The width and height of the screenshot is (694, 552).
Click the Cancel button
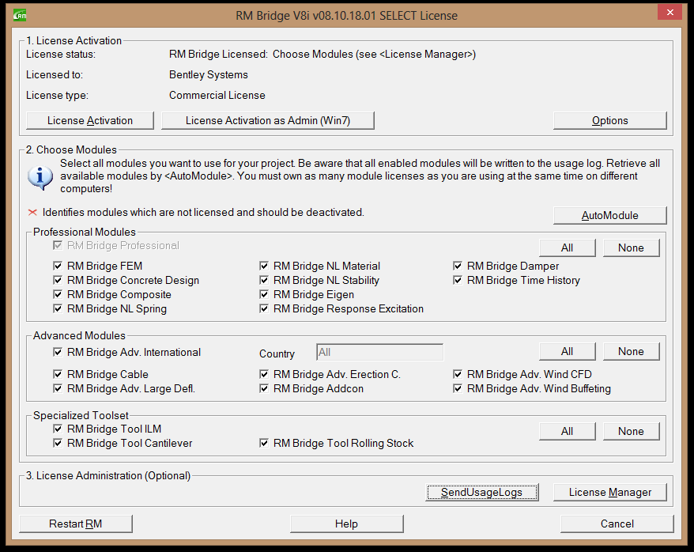click(617, 524)
